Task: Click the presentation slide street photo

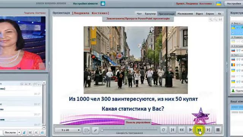Action: coord(136,60)
